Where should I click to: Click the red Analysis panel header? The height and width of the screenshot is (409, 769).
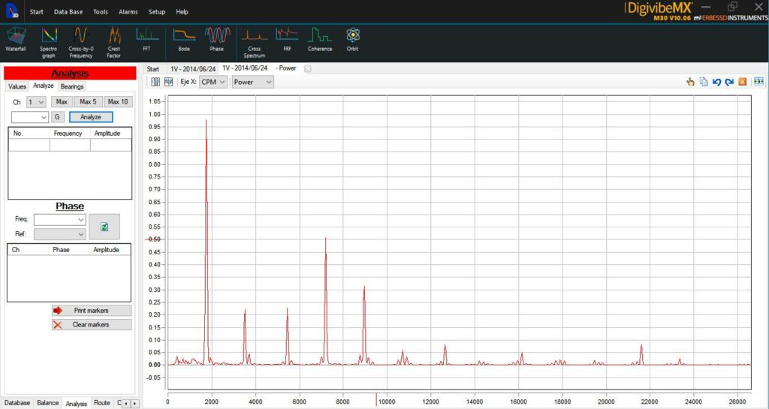click(70, 74)
